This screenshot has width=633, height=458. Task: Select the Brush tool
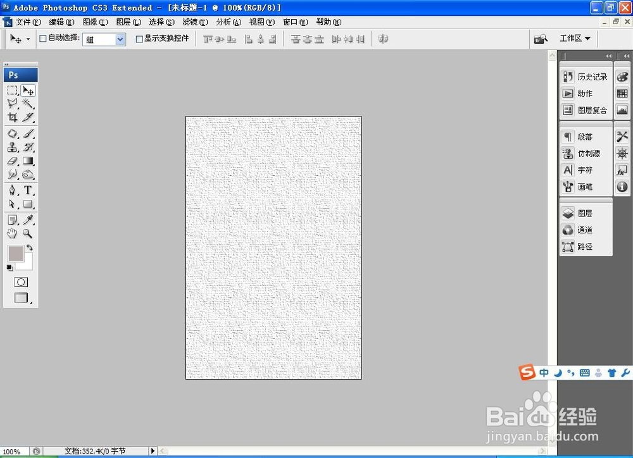28,133
